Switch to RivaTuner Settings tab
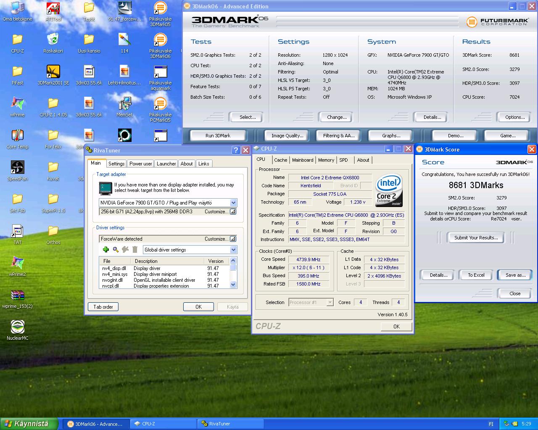 click(116, 164)
